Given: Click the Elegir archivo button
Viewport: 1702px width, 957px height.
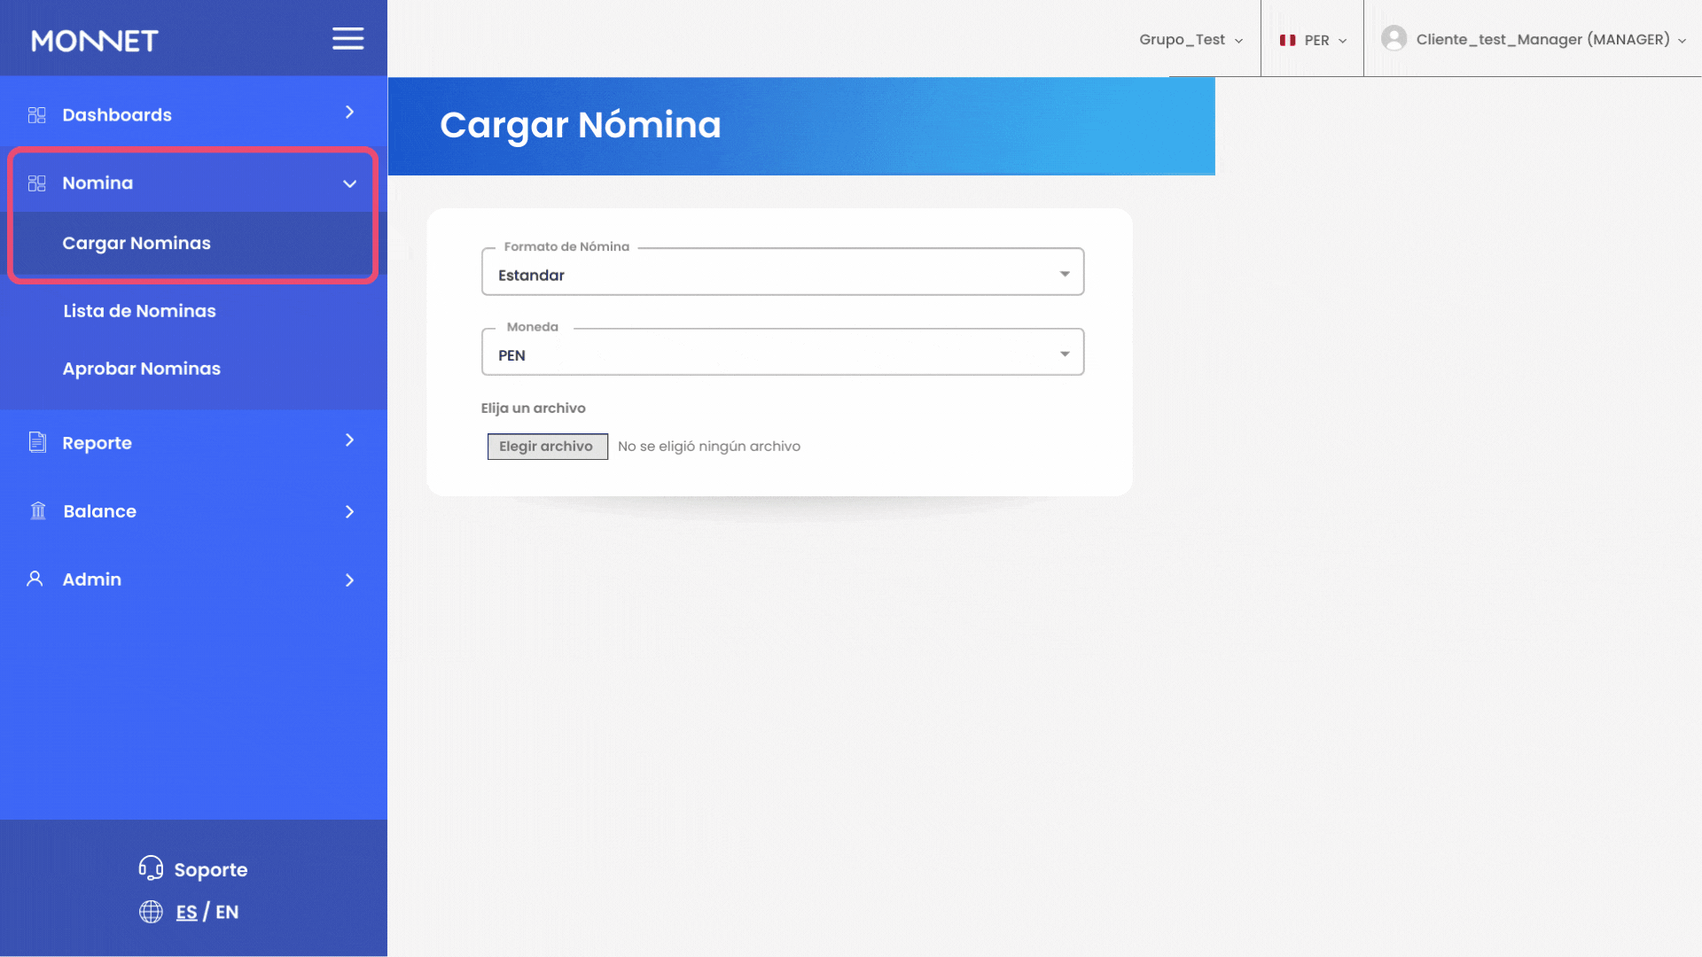Looking at the screenshot, I should tap(547, 447).
